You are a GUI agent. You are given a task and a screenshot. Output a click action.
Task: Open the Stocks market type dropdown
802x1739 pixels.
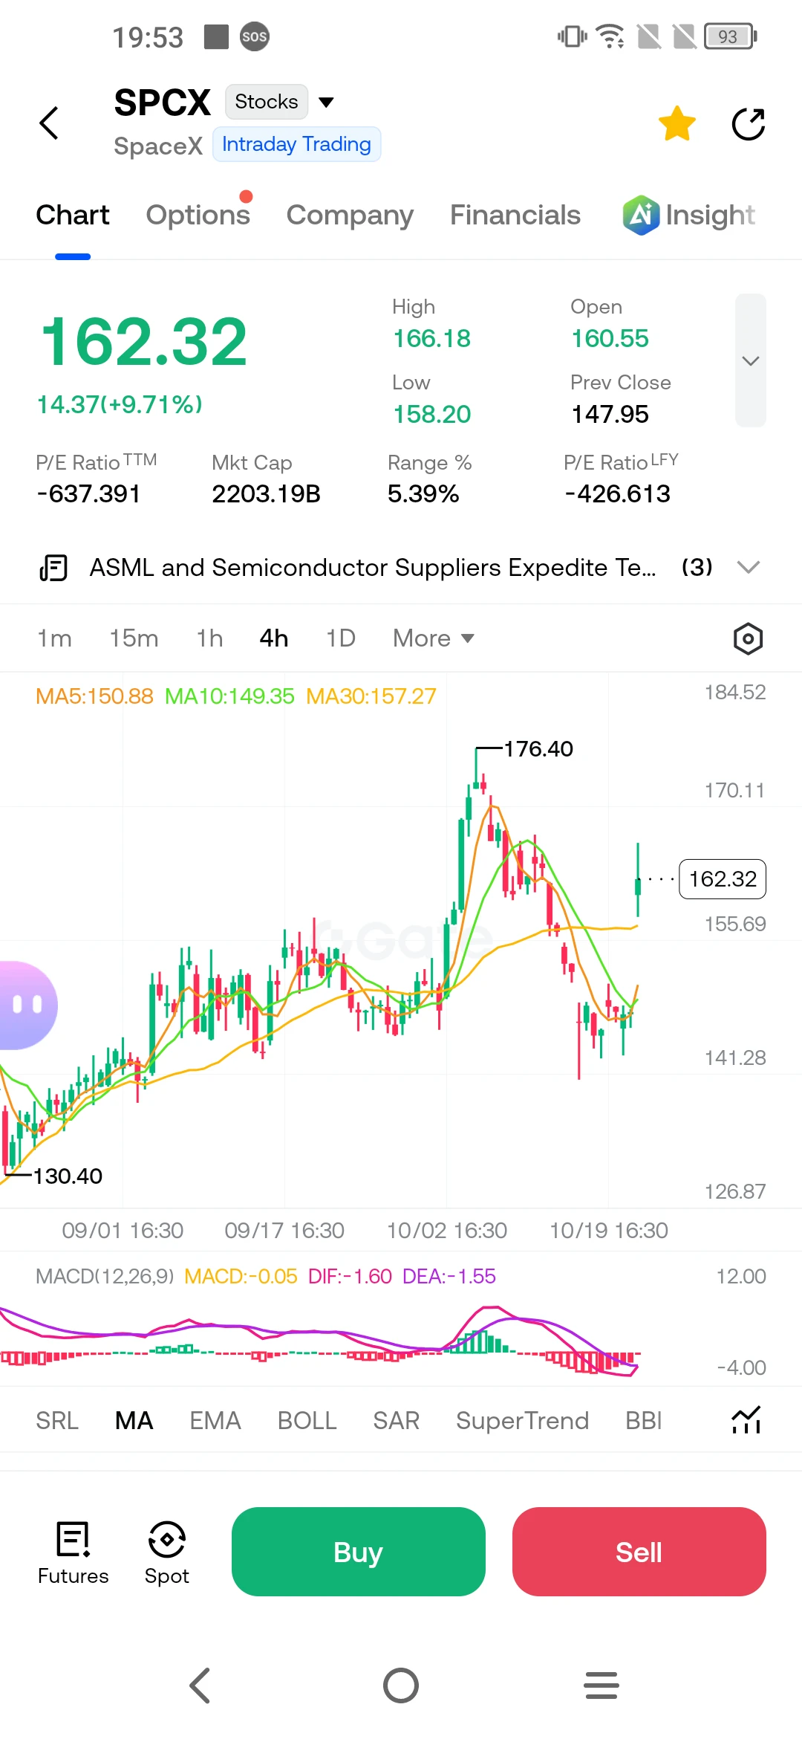(x=280, y=102)
